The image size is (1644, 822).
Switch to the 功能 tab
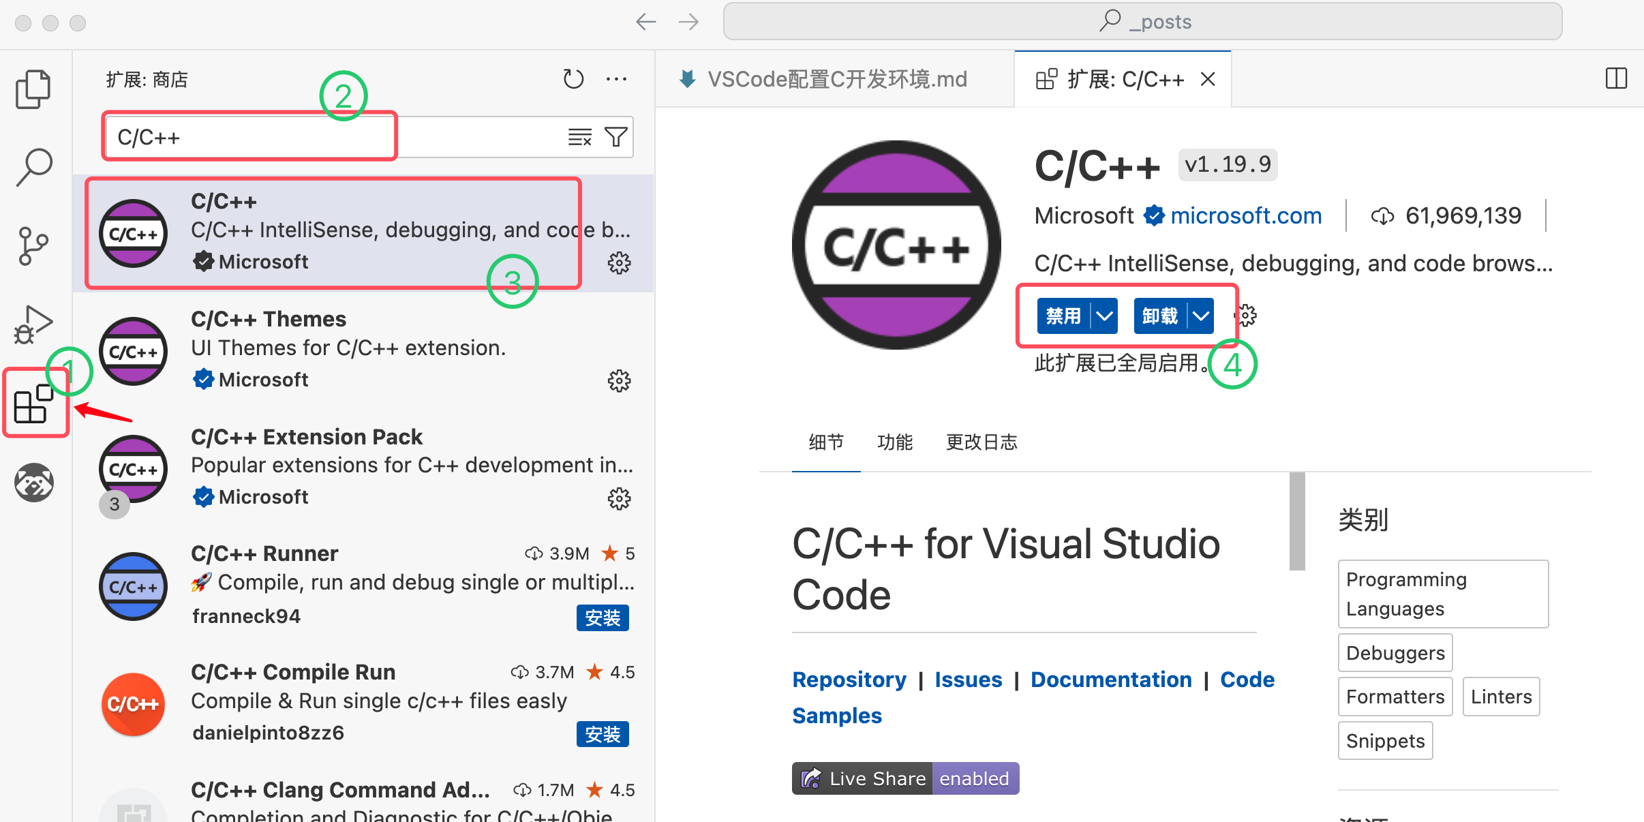click(894, 442)
